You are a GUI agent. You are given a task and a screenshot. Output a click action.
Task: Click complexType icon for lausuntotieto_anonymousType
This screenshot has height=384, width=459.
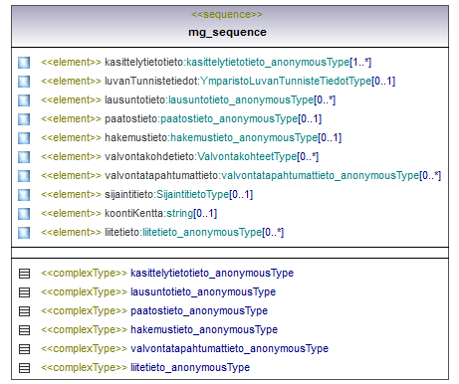pos(24,292)
